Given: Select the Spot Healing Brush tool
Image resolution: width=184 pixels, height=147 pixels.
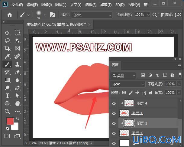Looking at the screenshot, I should pos(17,56).
